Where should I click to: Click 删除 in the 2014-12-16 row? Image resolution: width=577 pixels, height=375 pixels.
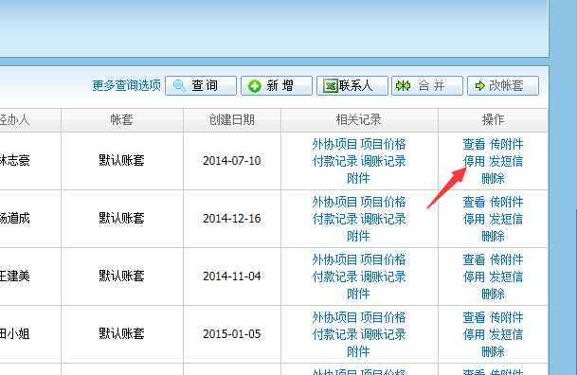click(493, 237)
